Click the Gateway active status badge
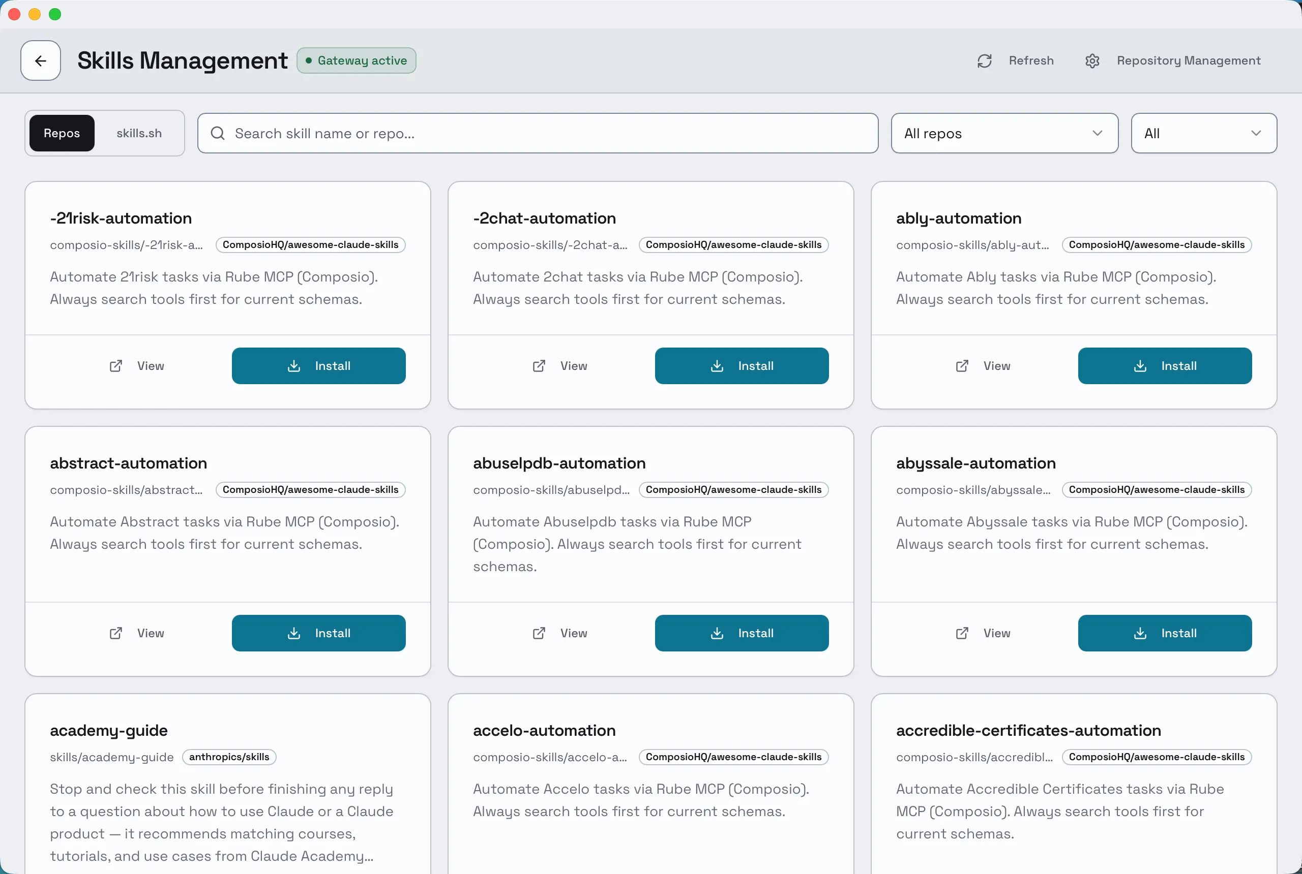Screen dimensions: 1302x874 pos(357,60)
